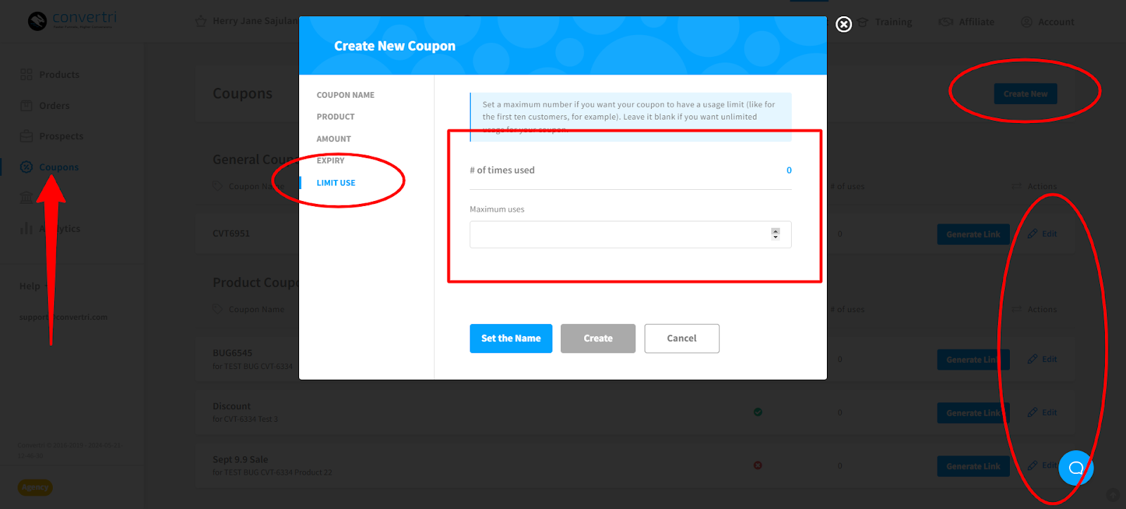The height and width of the screenshot is (509, 1126).
Task: Click the Create New coupon button
Action: tap(1025, 94)
